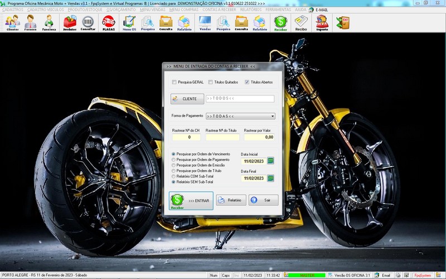Click the PORTO ALEGRE date status text
This screenshot has height=279, width=446.
click(45, 275)
